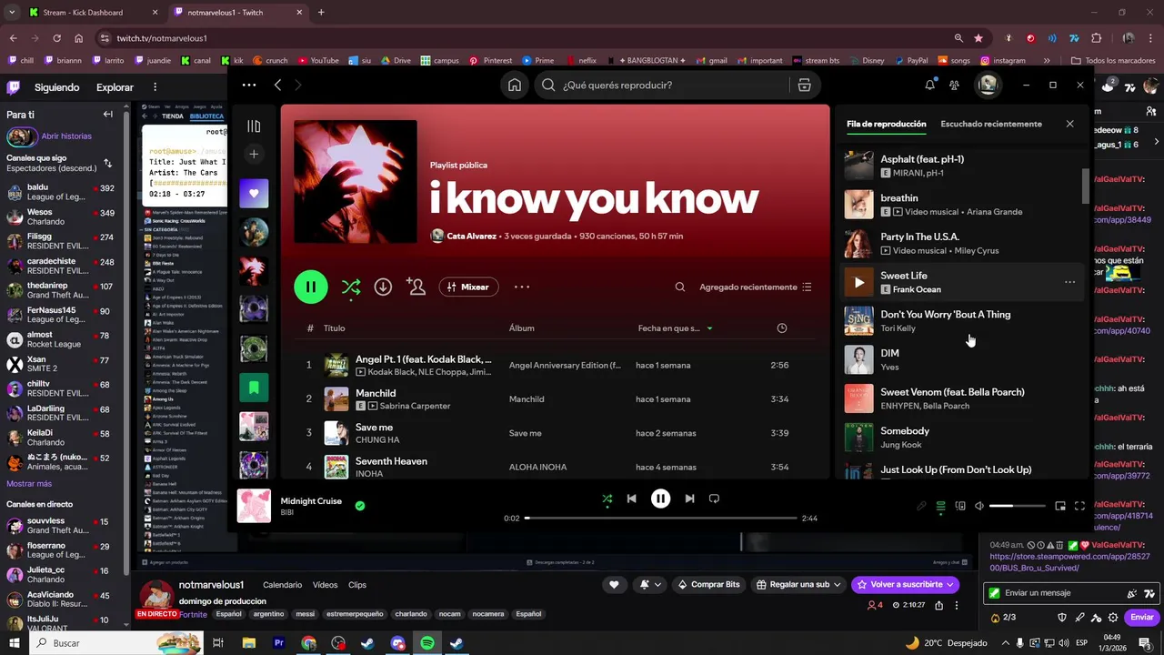Switch to the Fila de reproducción tab

tap(886, 124)
